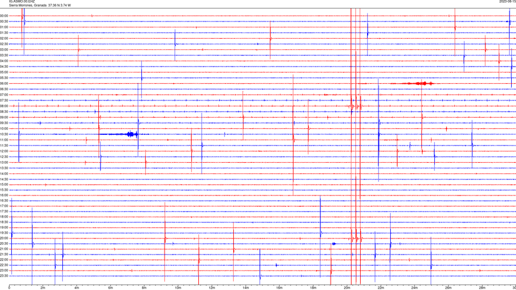Click the 2m axis tick label
The width and height of the screenshot is (516, 290).
point(43,288)
